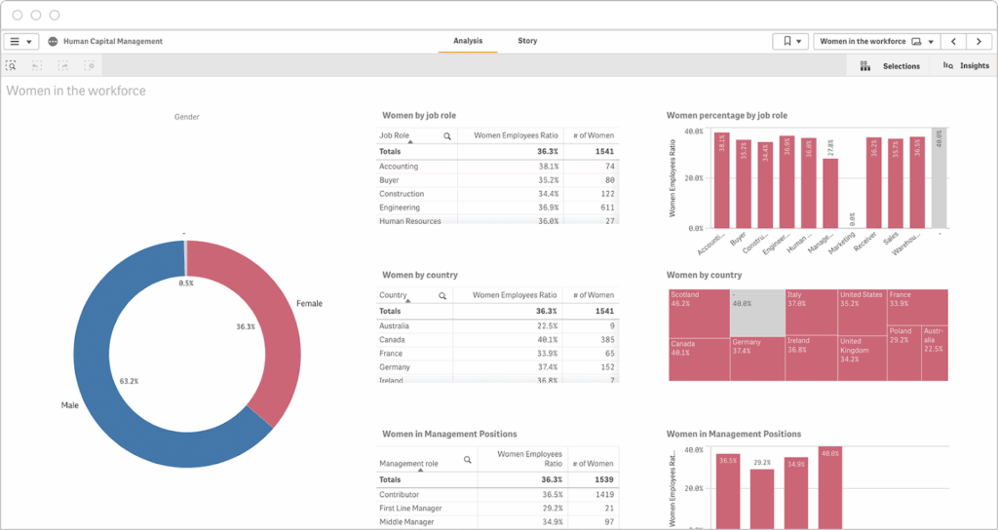Click the Human Capital Management app name
This screenshot has height=530, width=998.
pyautogui.click(x=113, y=41)
